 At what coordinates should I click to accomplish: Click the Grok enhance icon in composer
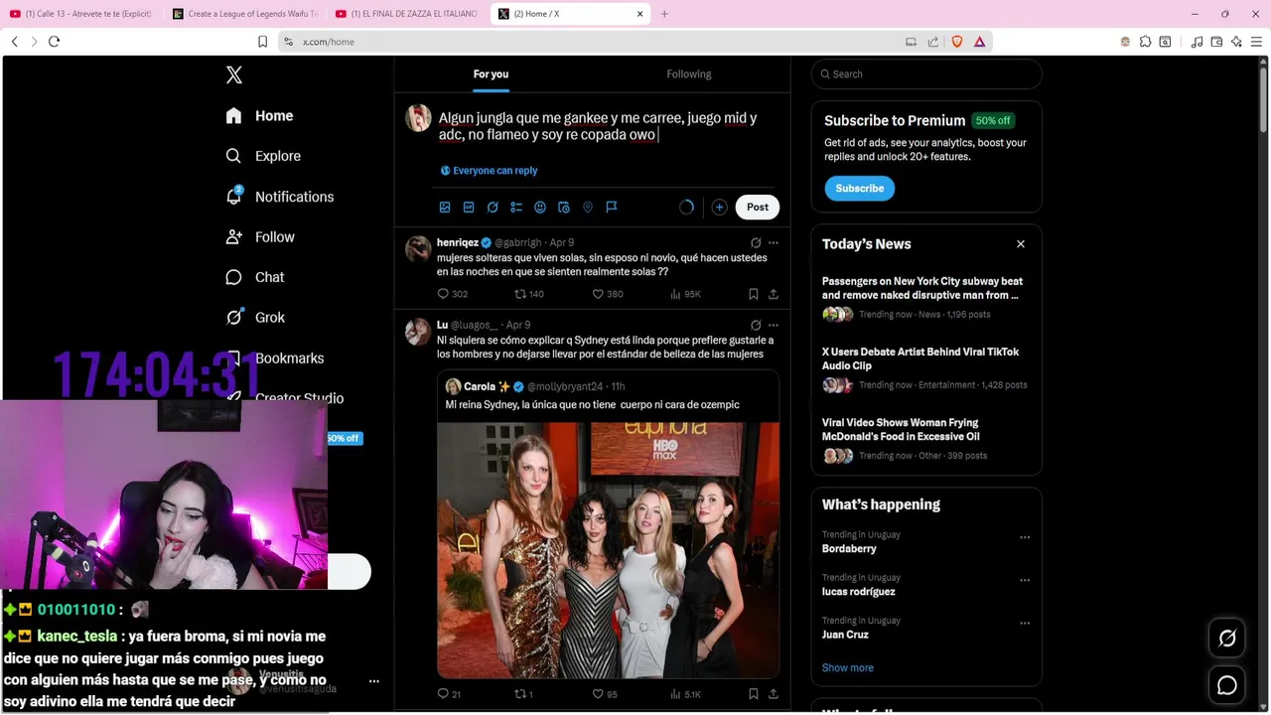click(x=493, y=208)
